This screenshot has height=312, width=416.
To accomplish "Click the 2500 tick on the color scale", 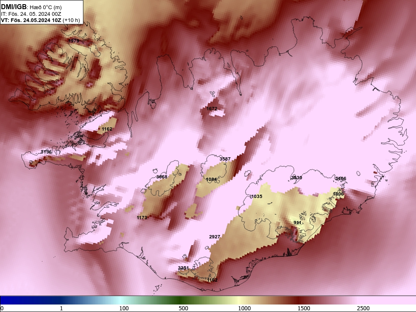I will pyautogui.click(x=363, y=308).
